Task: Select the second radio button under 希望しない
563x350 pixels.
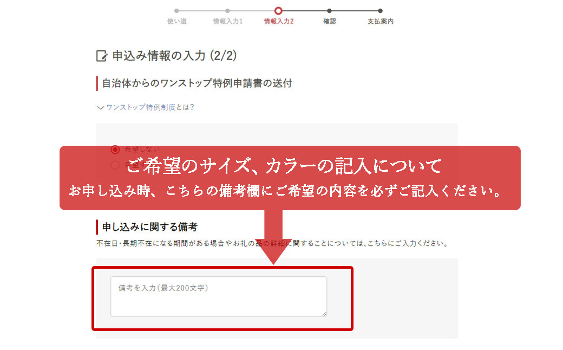Action: [115, 165]
